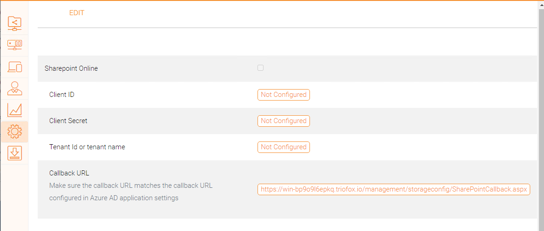Click the Client Secret Not Configured field
The image size is (544, 231).
tap(283, 121)
